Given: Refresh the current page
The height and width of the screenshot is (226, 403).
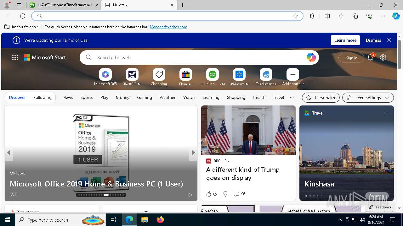Looking at the screenshot, I should (x=23, y=16).
